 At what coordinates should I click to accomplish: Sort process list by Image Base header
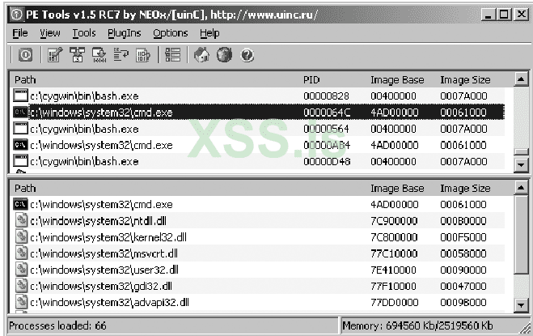(397, 79)
